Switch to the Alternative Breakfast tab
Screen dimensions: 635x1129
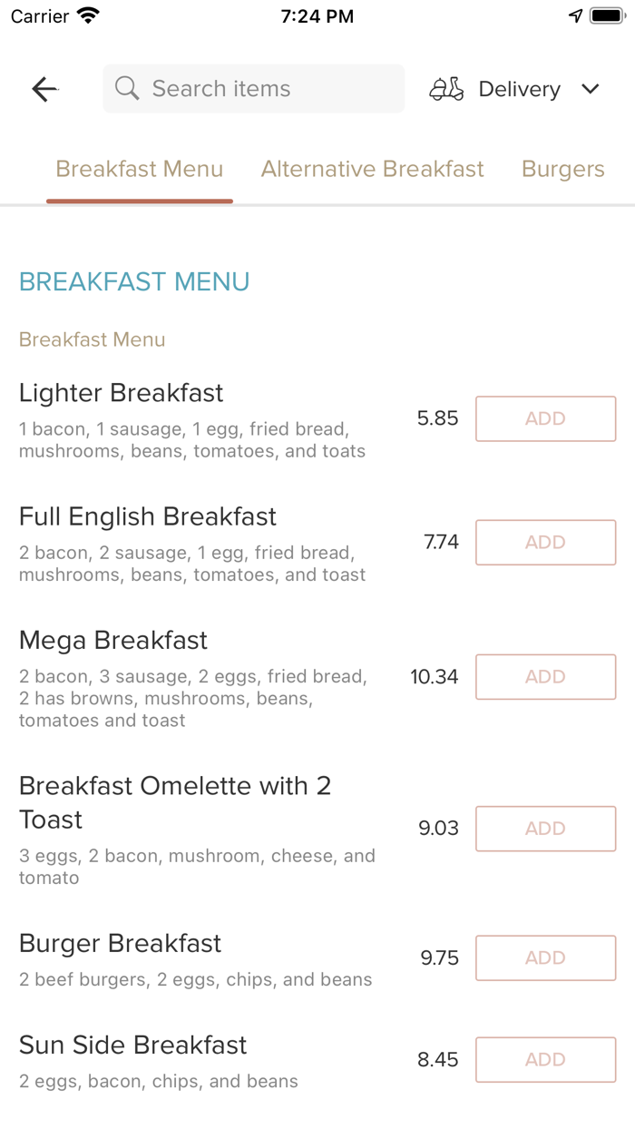pos(372,169)
